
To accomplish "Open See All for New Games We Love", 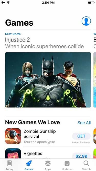I will (x=84, y=123).
